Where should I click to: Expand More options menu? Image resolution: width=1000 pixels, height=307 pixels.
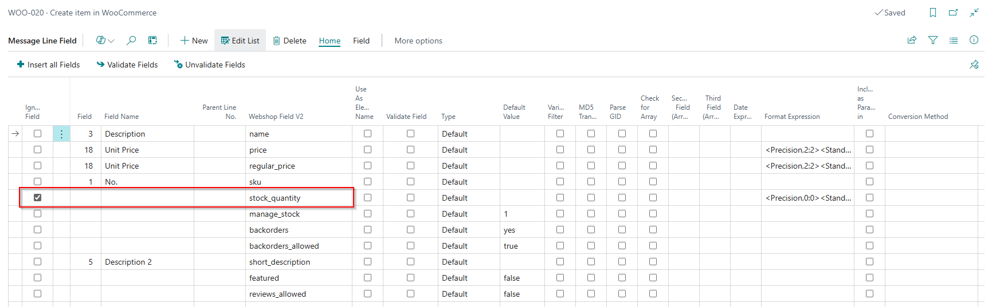(x=418, y=41)
